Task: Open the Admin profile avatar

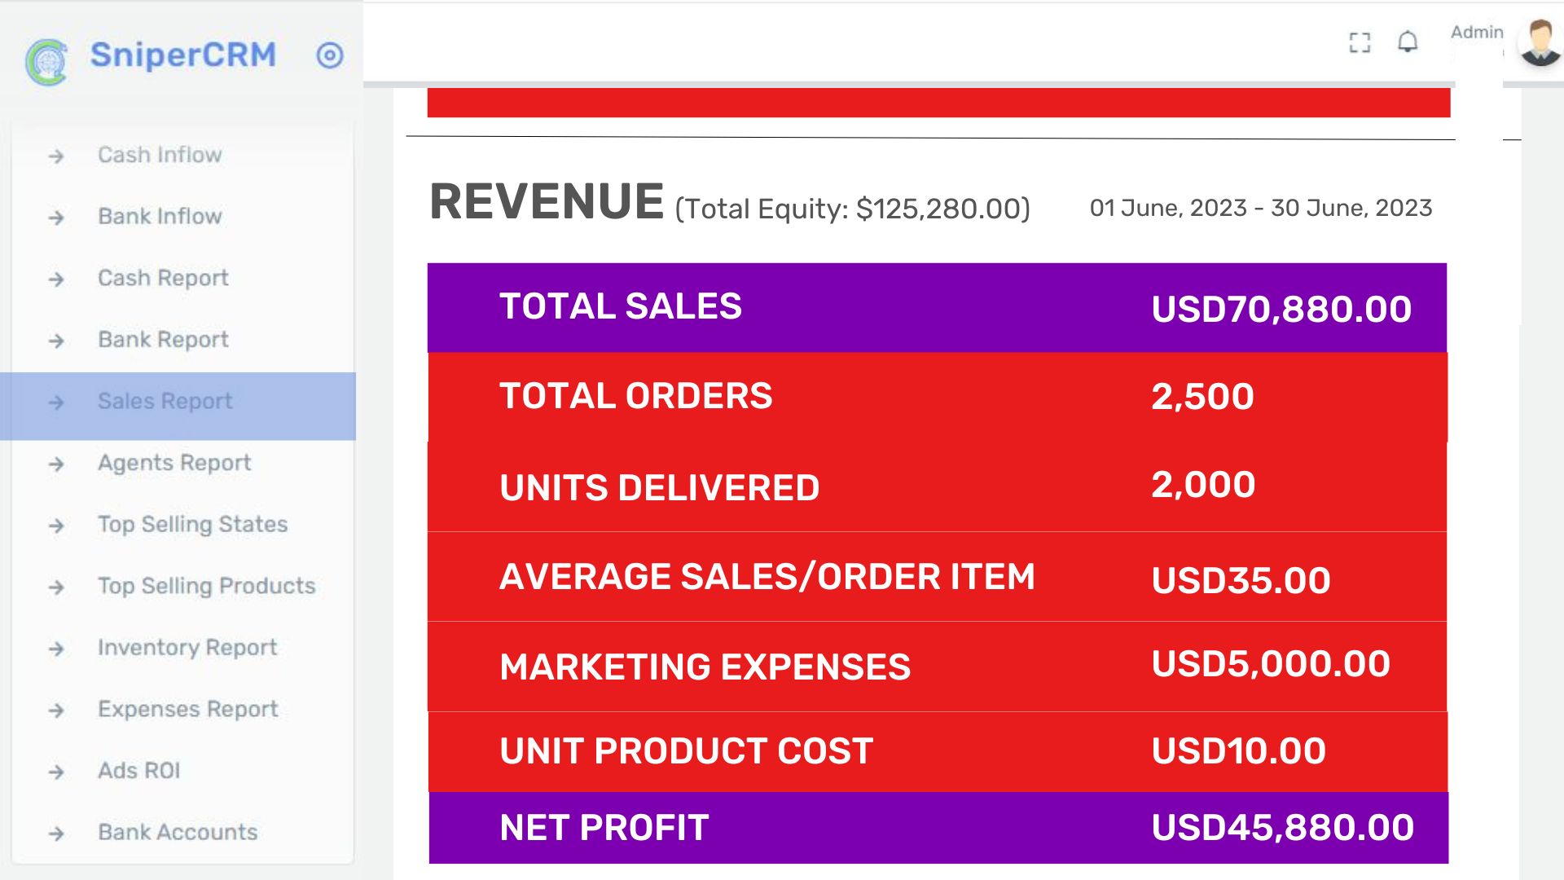Action: tap(1540, 42)
